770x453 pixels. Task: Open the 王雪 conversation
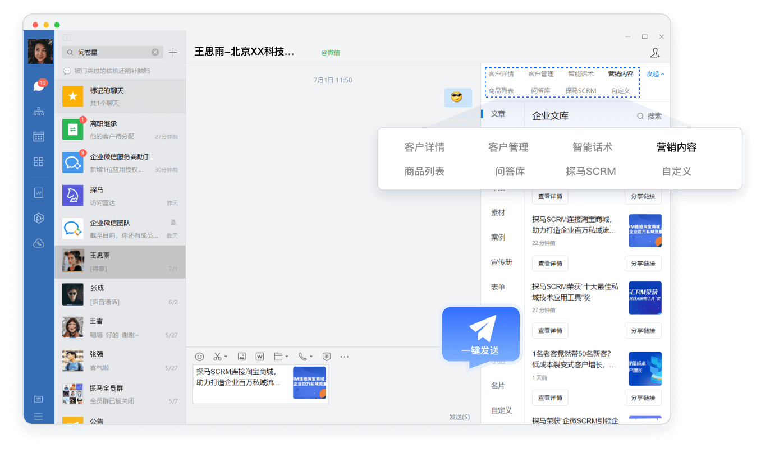120,327
